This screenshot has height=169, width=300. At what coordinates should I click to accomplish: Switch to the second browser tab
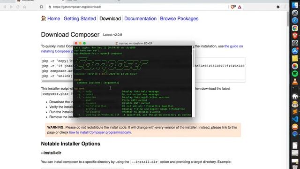(90, 1)
